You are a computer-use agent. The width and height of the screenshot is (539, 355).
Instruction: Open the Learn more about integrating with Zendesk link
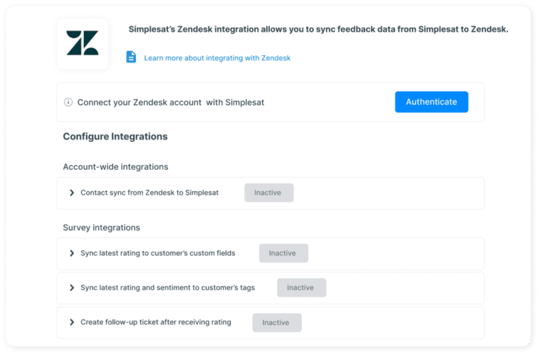(x=217, y=57)
